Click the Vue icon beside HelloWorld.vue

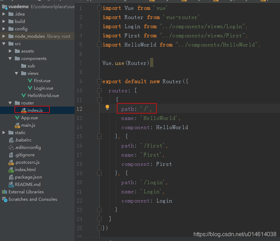pos(24,96)
